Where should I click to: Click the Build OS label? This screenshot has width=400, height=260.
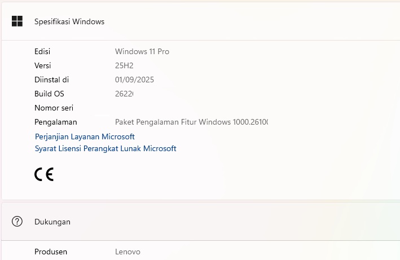click(x=49, y=94)
